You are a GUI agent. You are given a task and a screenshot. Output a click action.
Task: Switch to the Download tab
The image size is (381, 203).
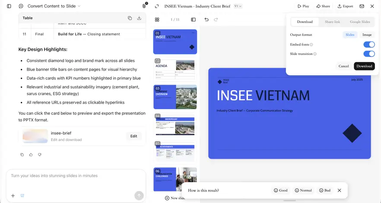[305, 22]
